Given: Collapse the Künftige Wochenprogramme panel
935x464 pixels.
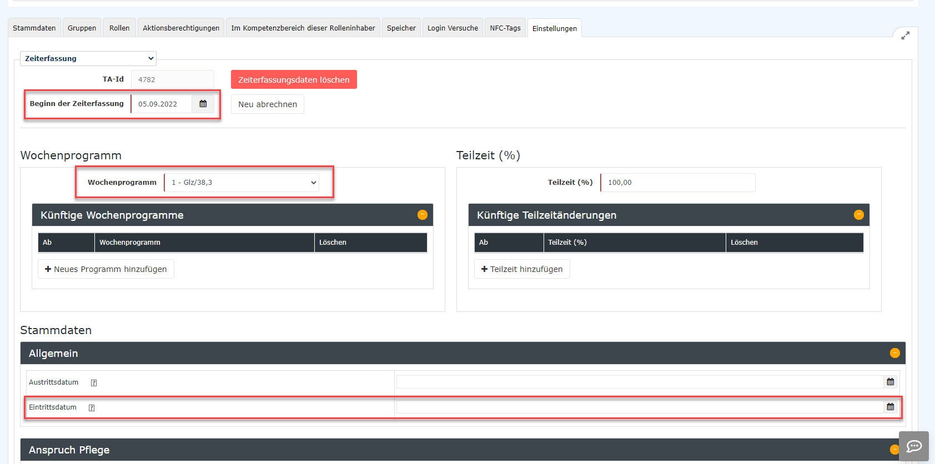Looking at the screenshot, I should point(423,215).
